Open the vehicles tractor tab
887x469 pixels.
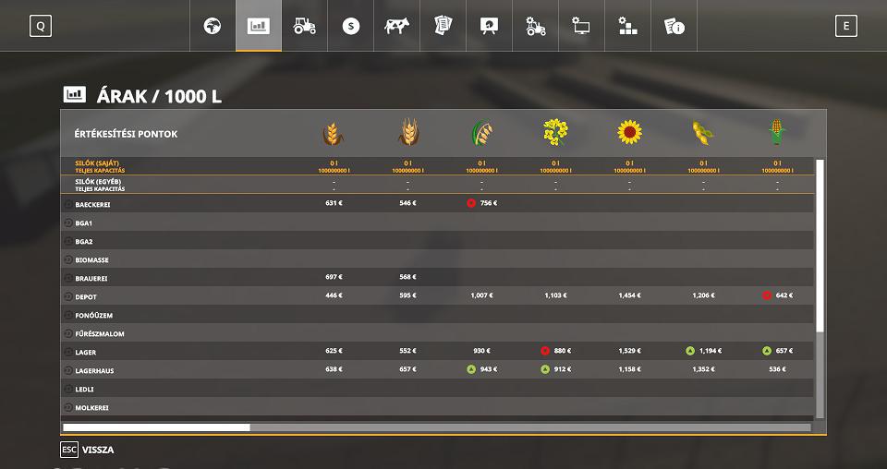click(305, 26)
